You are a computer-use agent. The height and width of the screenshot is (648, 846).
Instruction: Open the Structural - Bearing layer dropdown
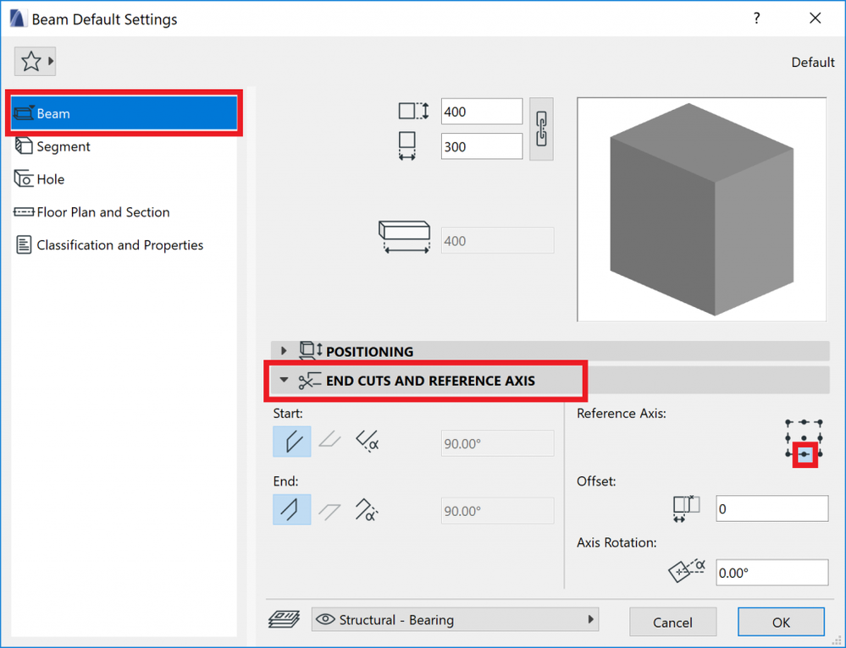coord(455,619)
